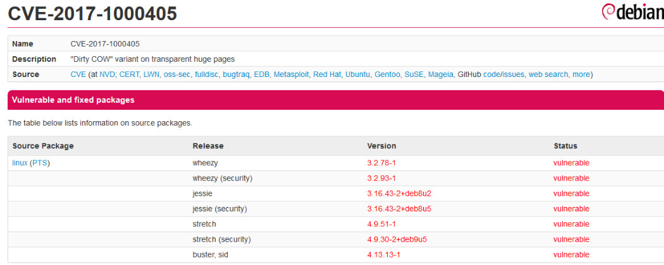664x265 pixels.
Task: Open the Red Hat source link
Action: click(x=327, y=74)
